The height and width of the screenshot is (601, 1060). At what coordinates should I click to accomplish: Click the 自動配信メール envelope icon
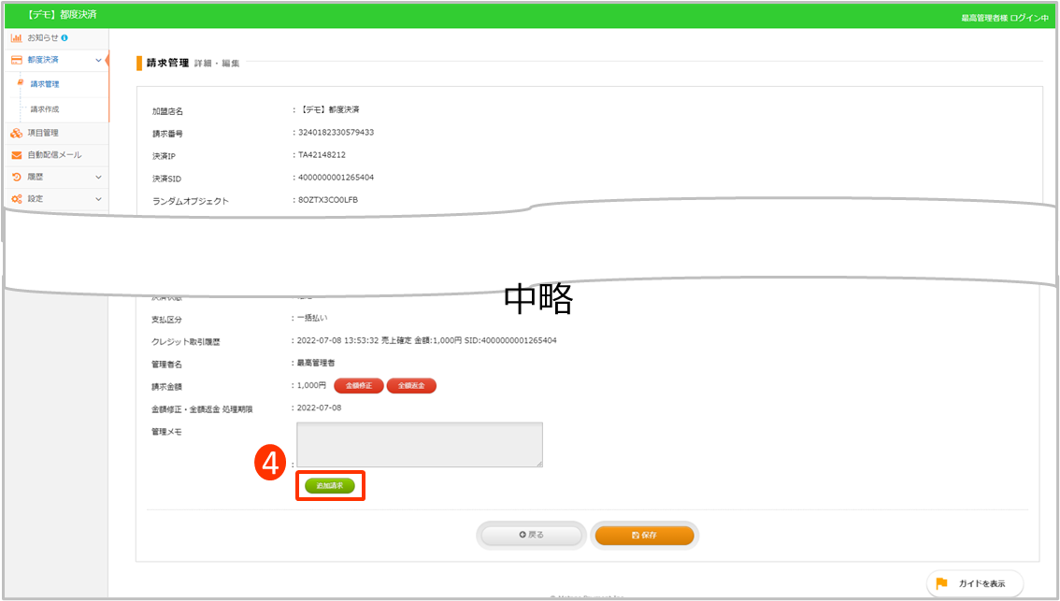point(16,155)
